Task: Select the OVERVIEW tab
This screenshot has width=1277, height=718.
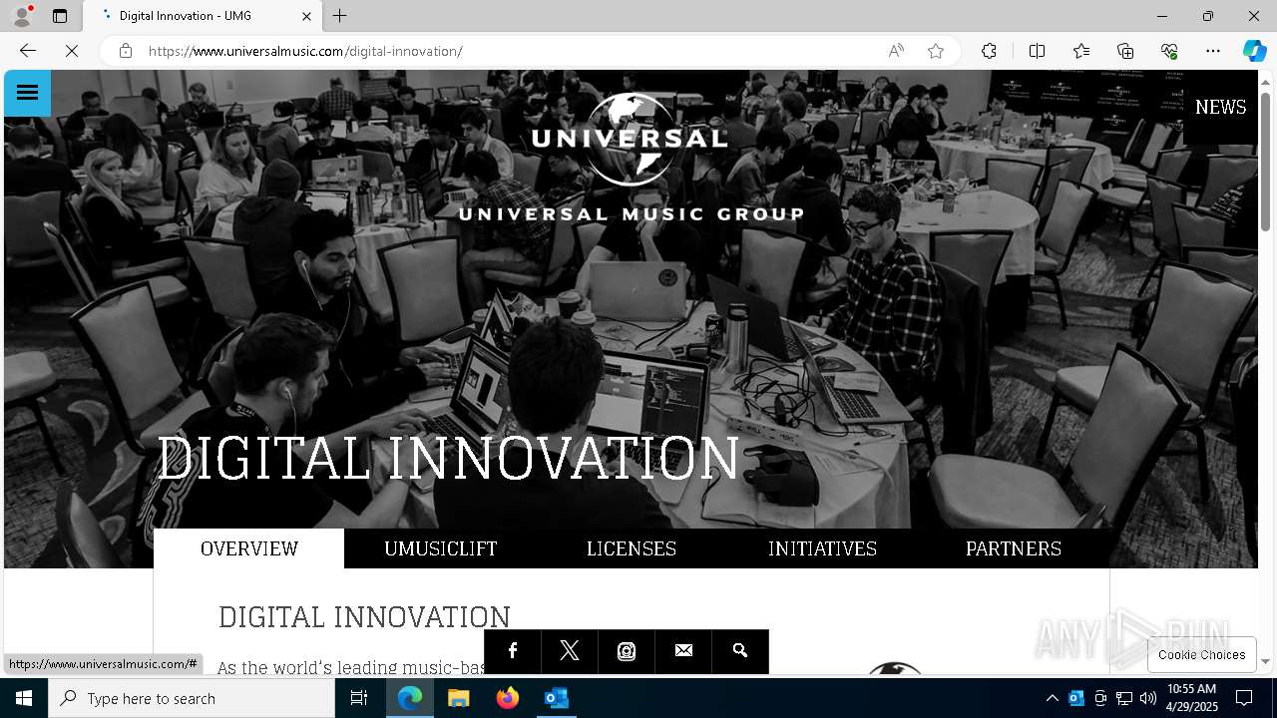Action: pyautogui.click(x=249, y=548)
